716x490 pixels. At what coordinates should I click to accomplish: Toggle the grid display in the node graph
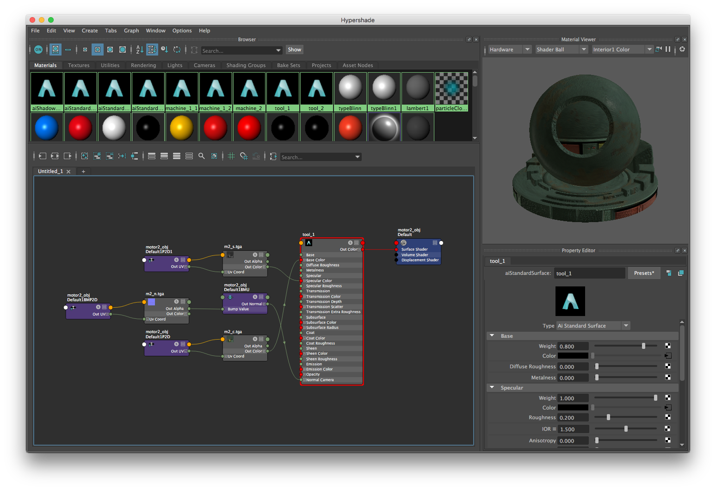(231, 156)
